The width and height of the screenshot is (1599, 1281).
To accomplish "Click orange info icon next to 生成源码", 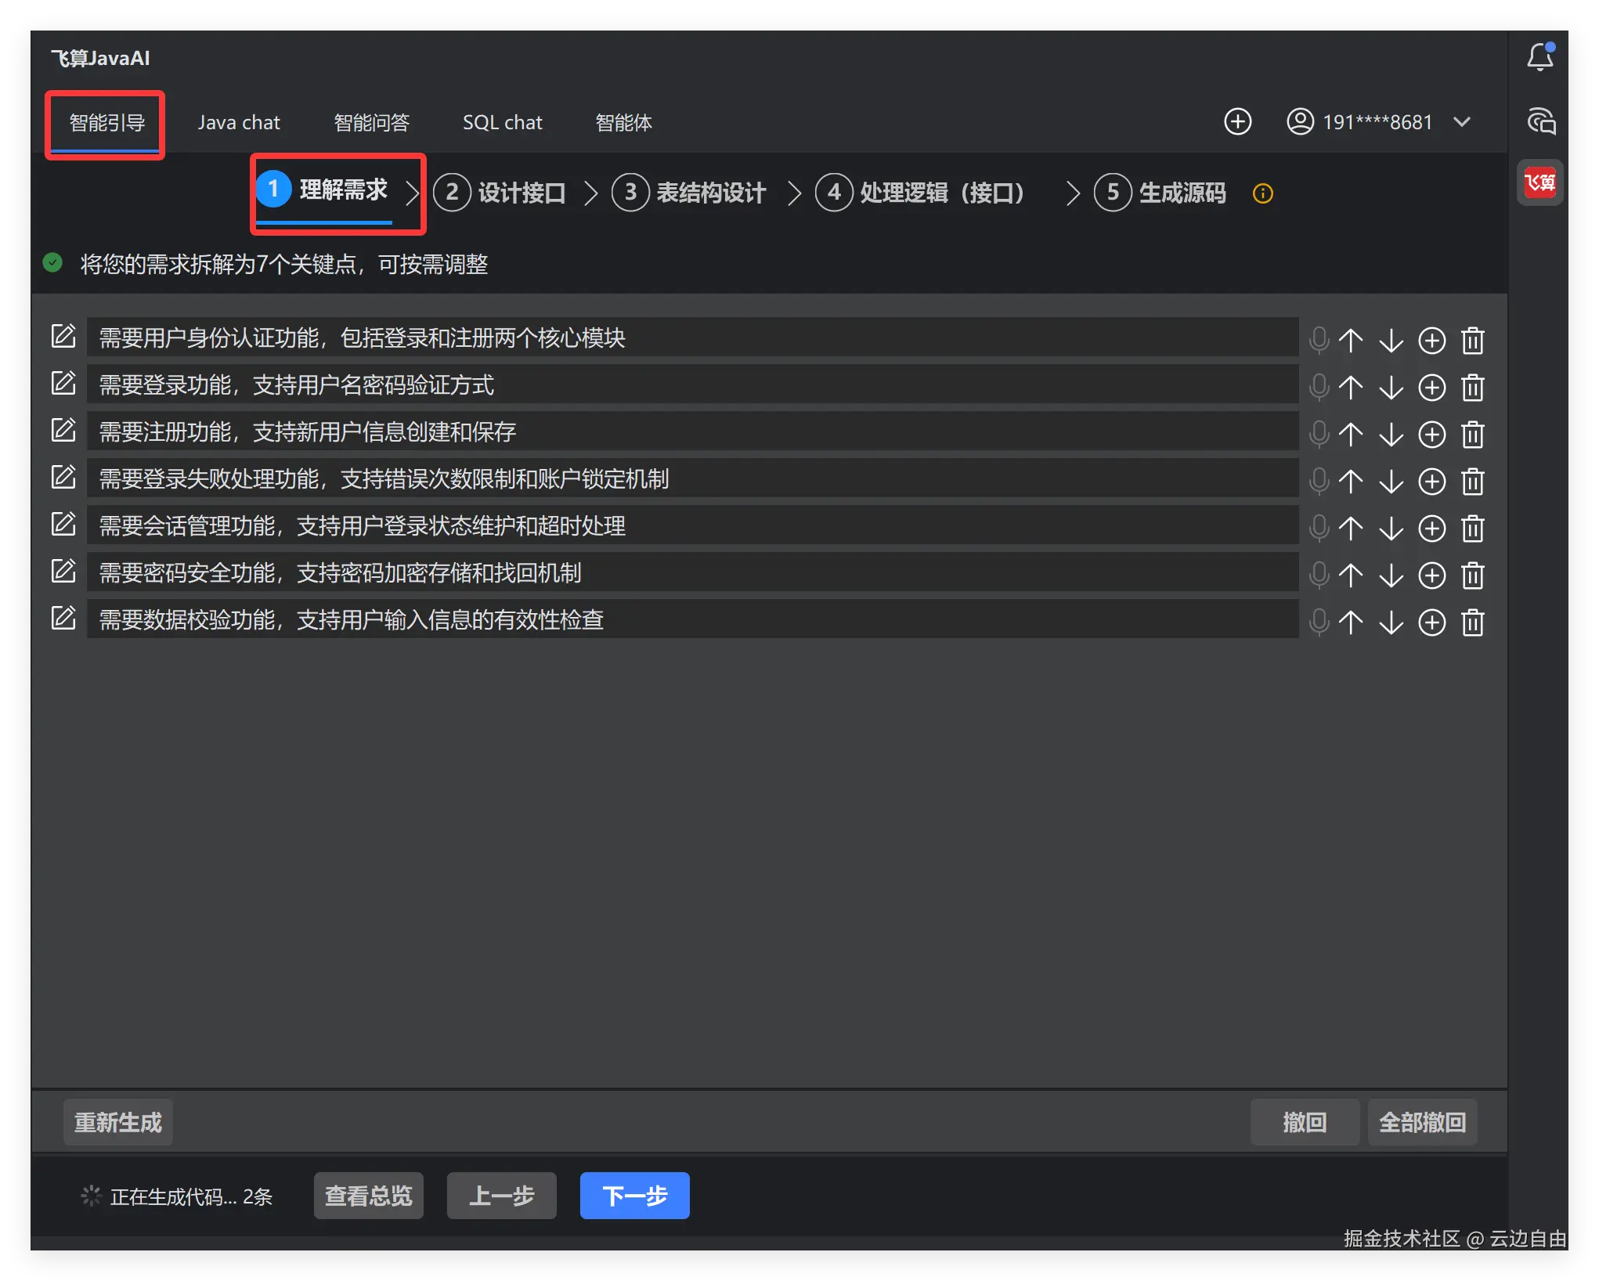I will 1262,193.
